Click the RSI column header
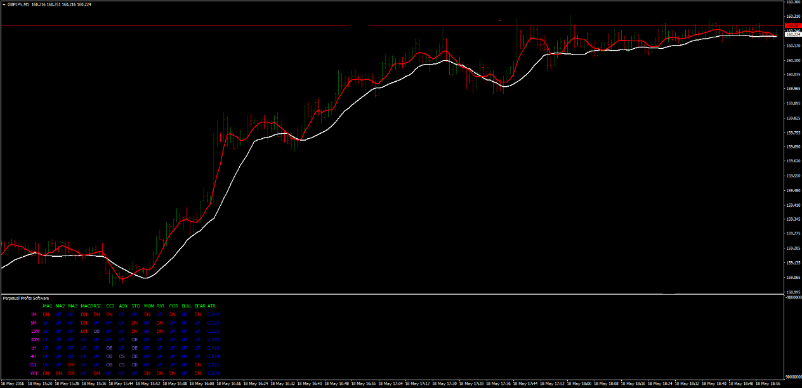Image resolution: width=802 pixels, height=388 pixels. (96, 306)
